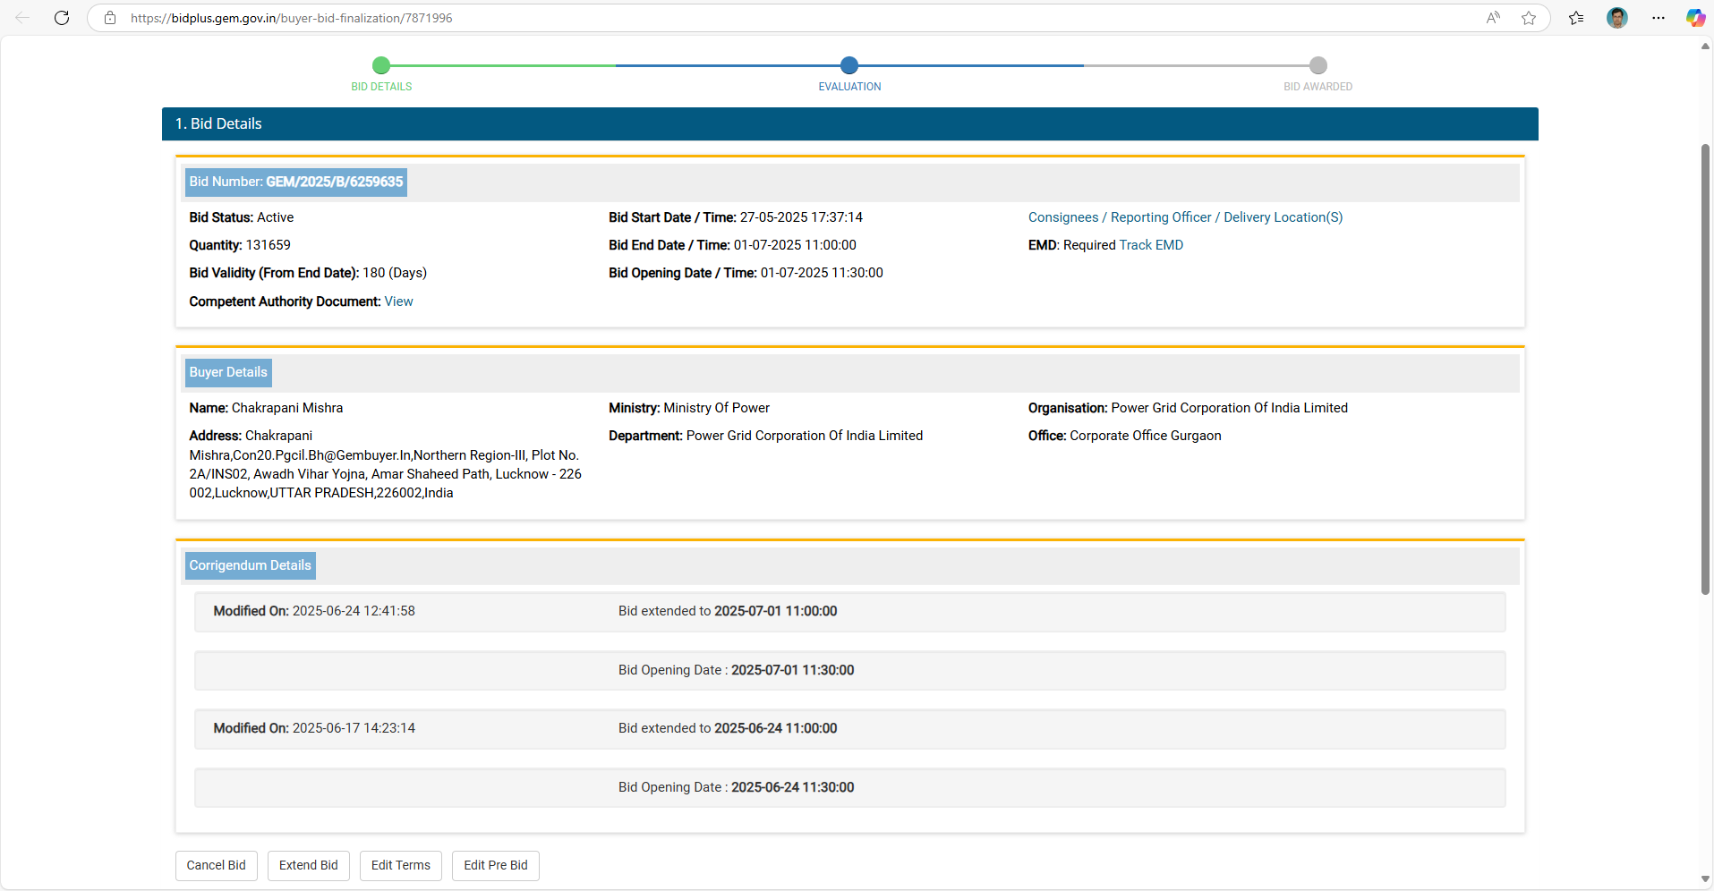This screenshot has width=1714, height=891.
Task: Click Bid extended to 2025-07-01 11:00:00
Action: [728, 611]
